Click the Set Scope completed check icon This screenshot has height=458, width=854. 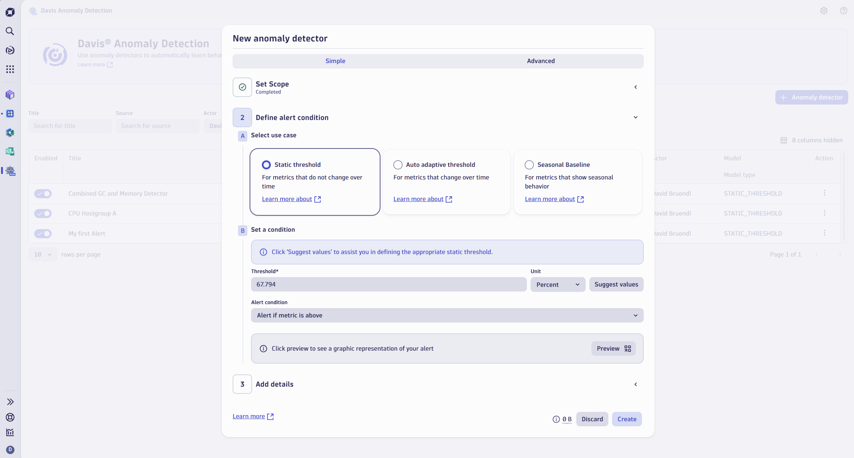click(x=242, y=87)
